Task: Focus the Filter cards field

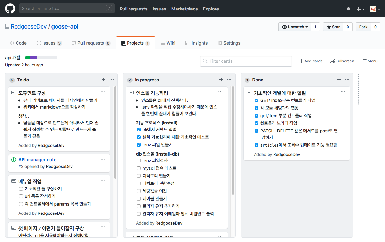Action: pyautogui.click(x=246, y=61)
